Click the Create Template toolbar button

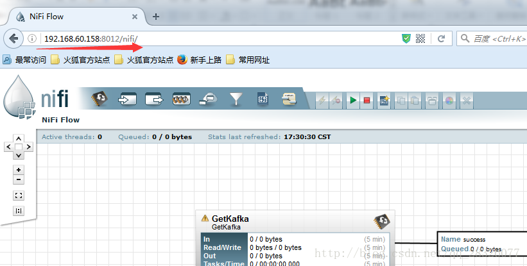384,100
